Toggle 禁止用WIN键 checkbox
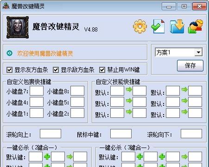 (102, 70)
